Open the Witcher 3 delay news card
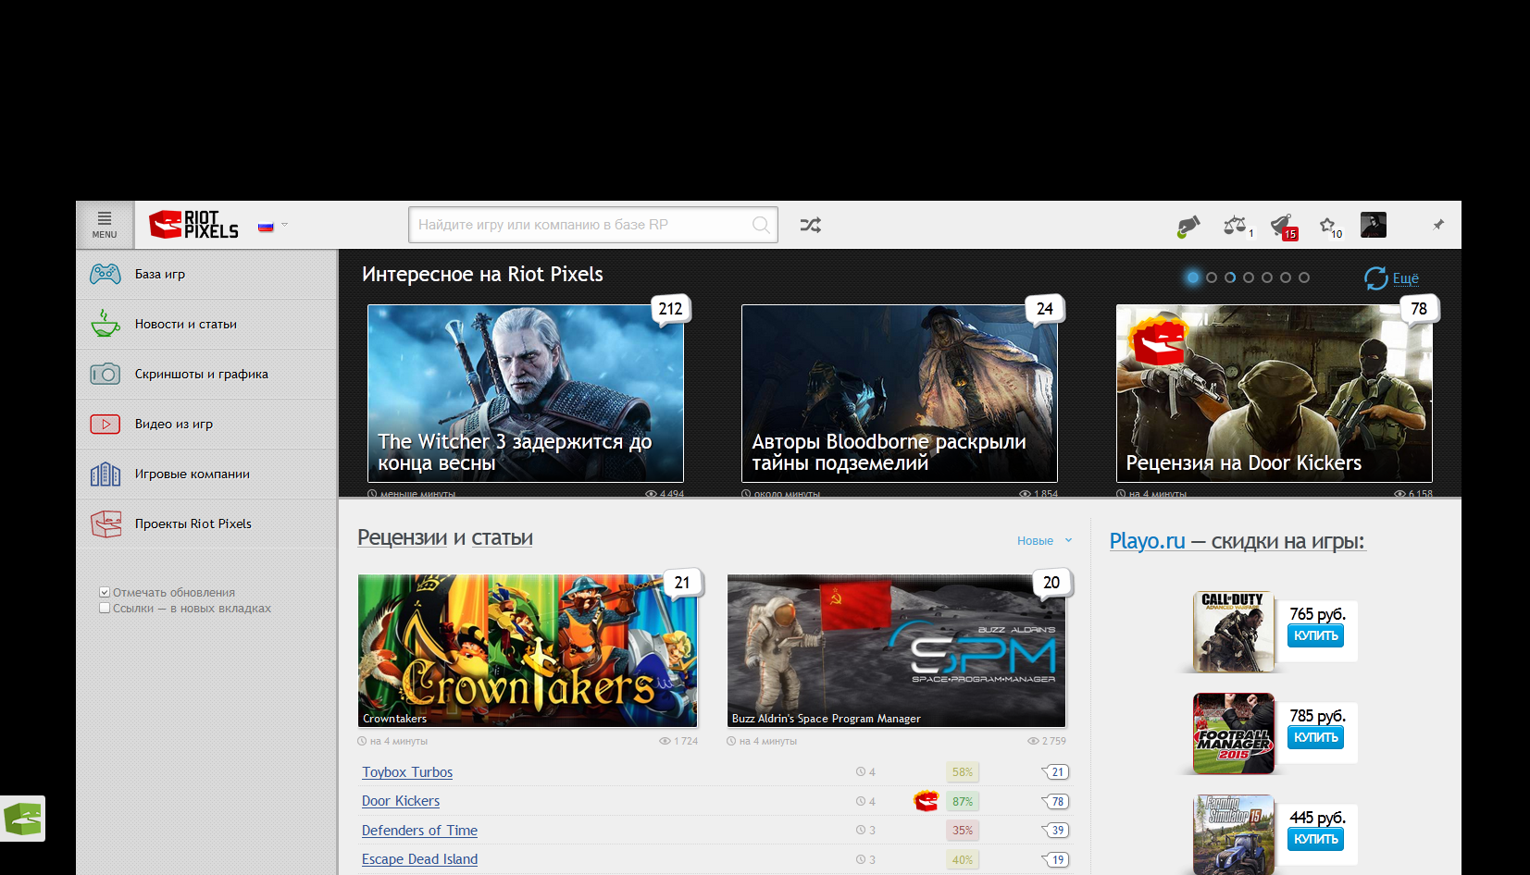Screen dimensions: 1530x875 (526, 393)
